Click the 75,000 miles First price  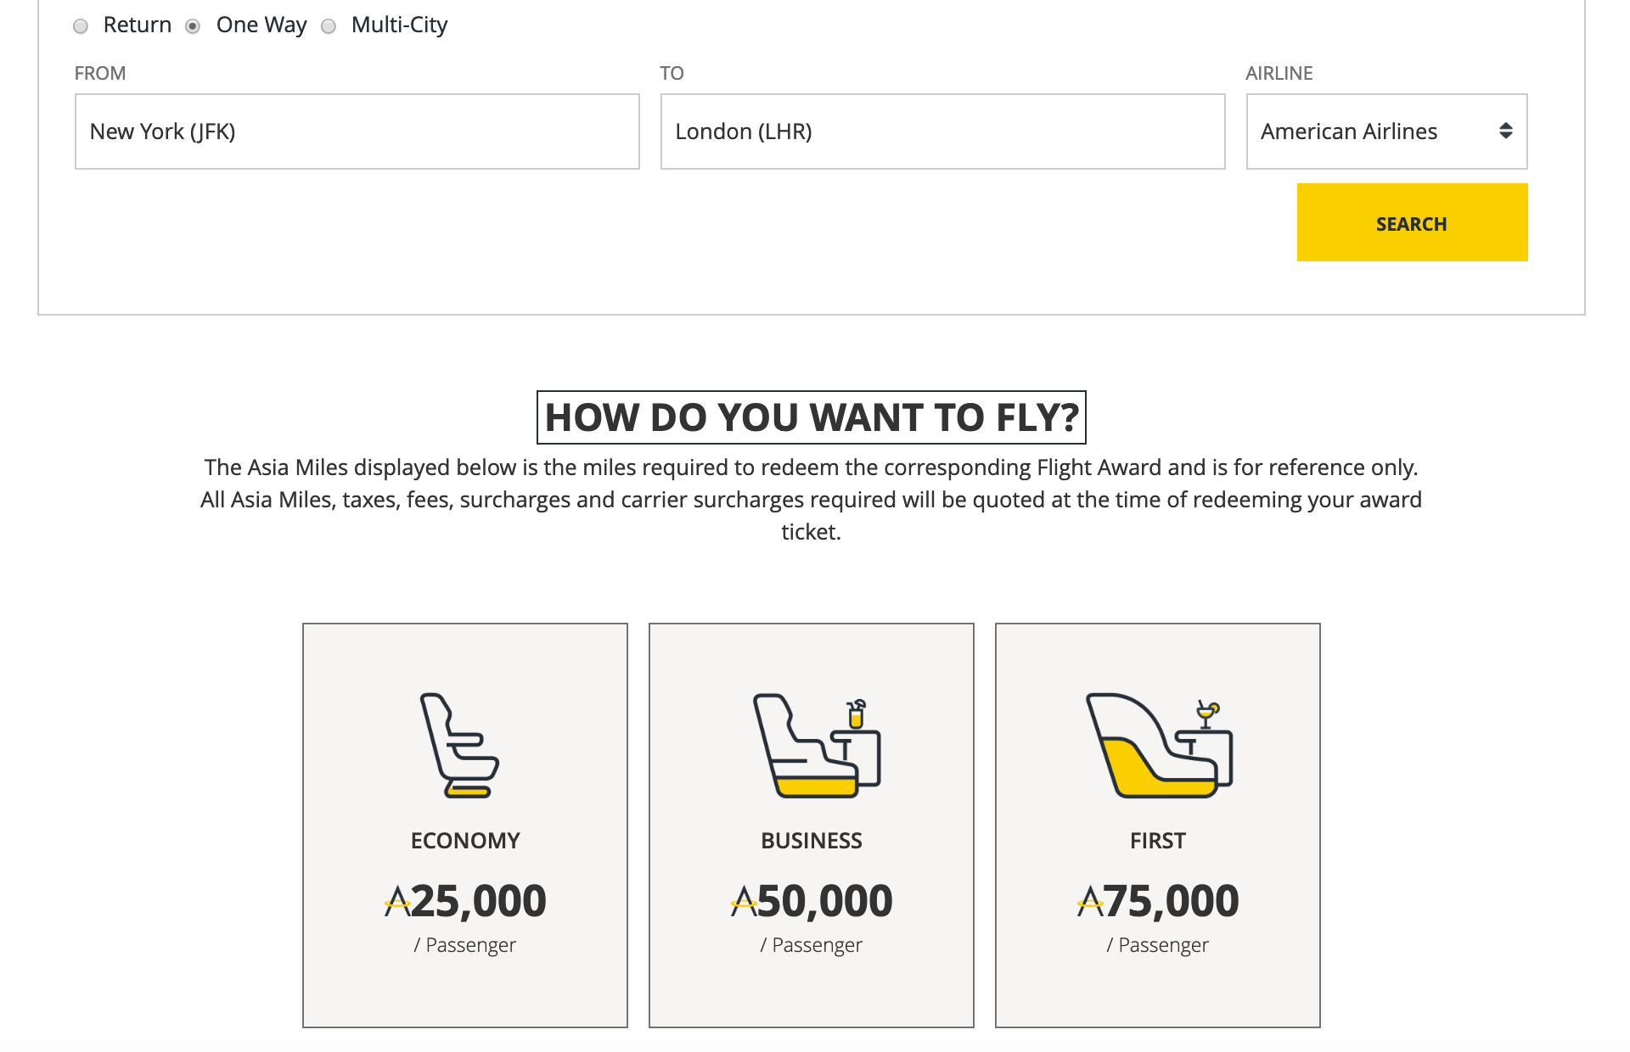point(1172,901)
